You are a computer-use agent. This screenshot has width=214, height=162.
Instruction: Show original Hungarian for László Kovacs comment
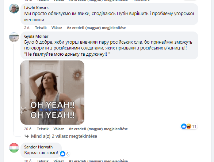96,28
